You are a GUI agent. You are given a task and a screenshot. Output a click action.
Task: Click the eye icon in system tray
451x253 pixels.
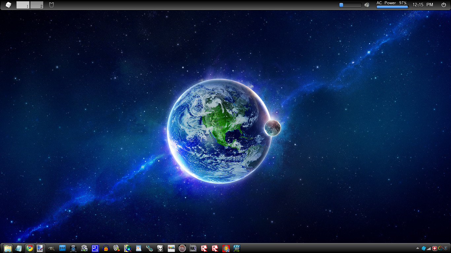(446, 248)
